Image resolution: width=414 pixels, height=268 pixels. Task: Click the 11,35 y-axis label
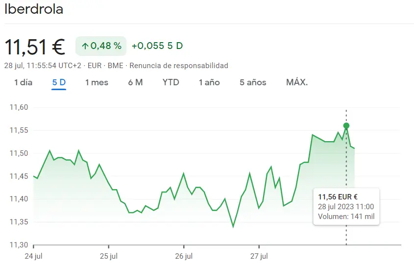[19, 222]
